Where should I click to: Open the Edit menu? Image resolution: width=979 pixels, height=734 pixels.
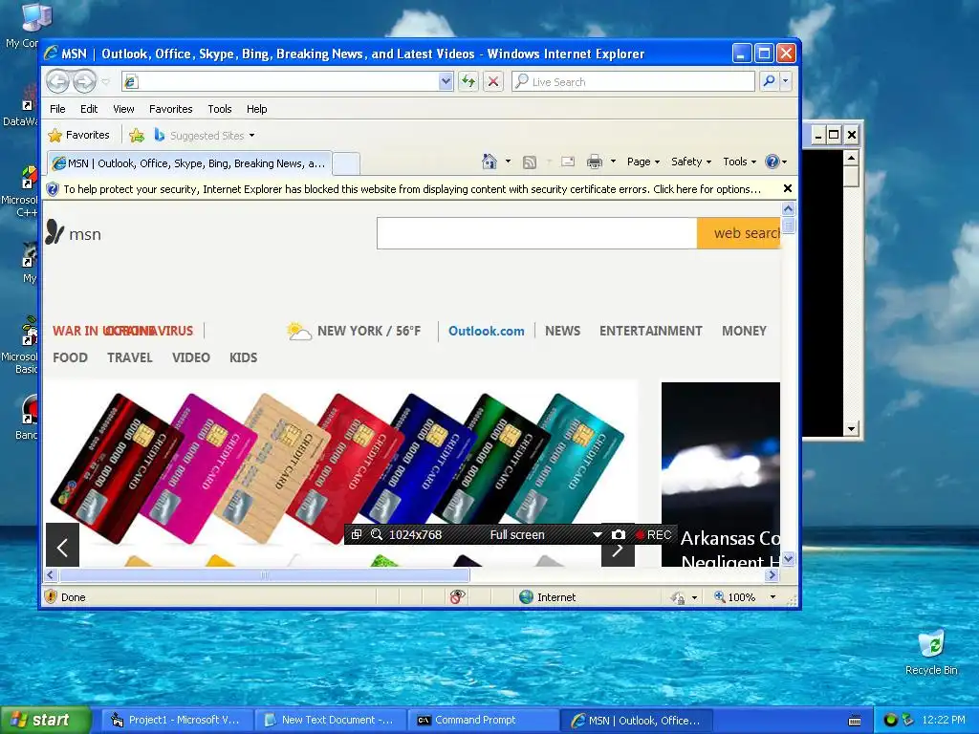pos(89,109)
